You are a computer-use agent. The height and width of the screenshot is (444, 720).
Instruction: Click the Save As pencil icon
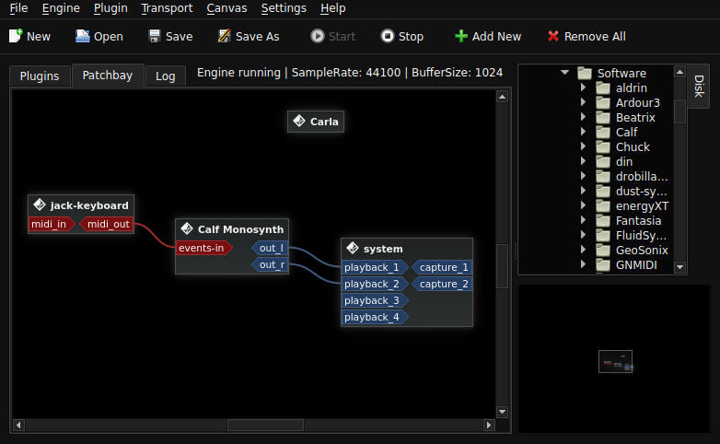224,36
